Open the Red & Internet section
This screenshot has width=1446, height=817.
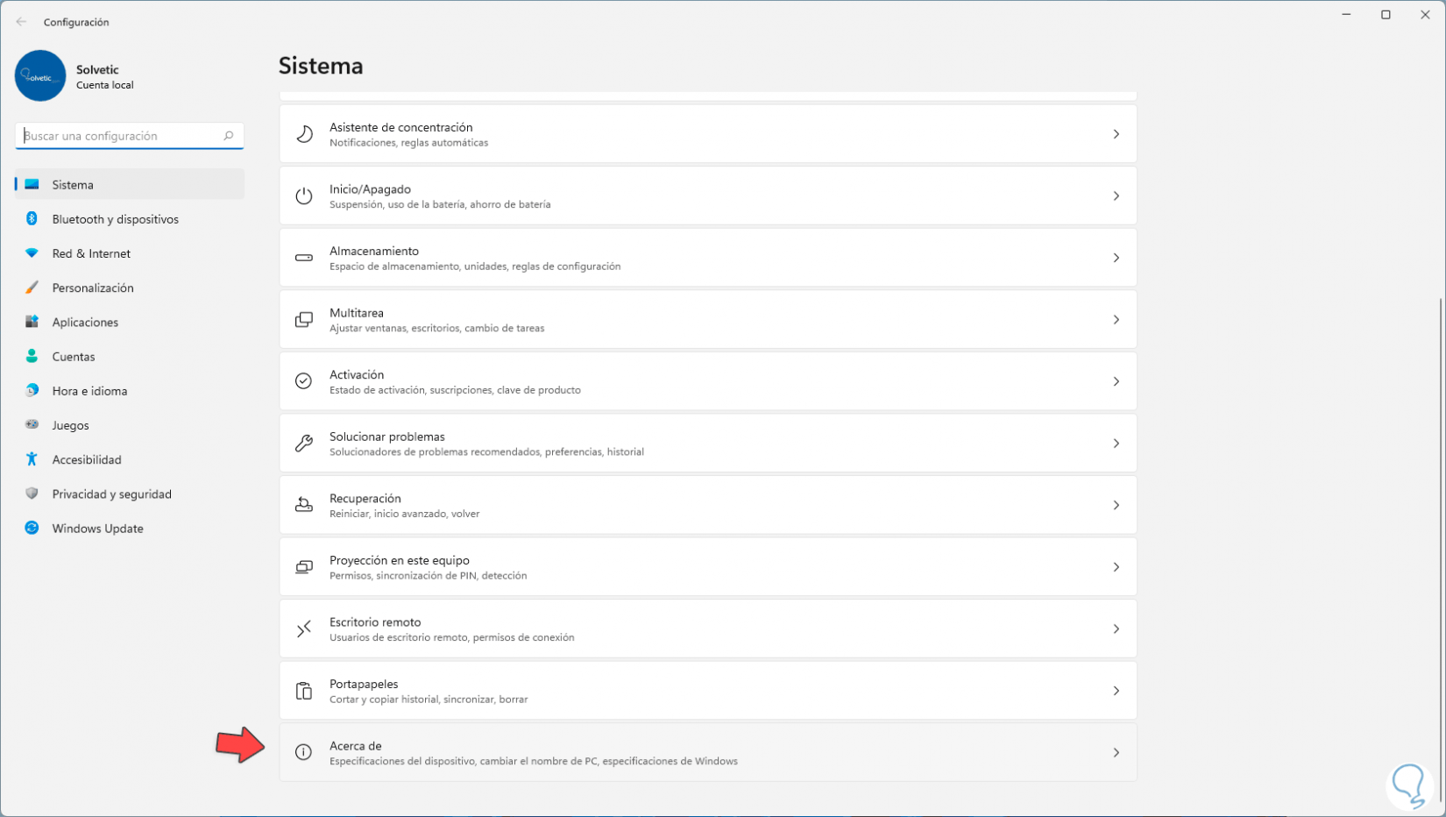(91, 253)
